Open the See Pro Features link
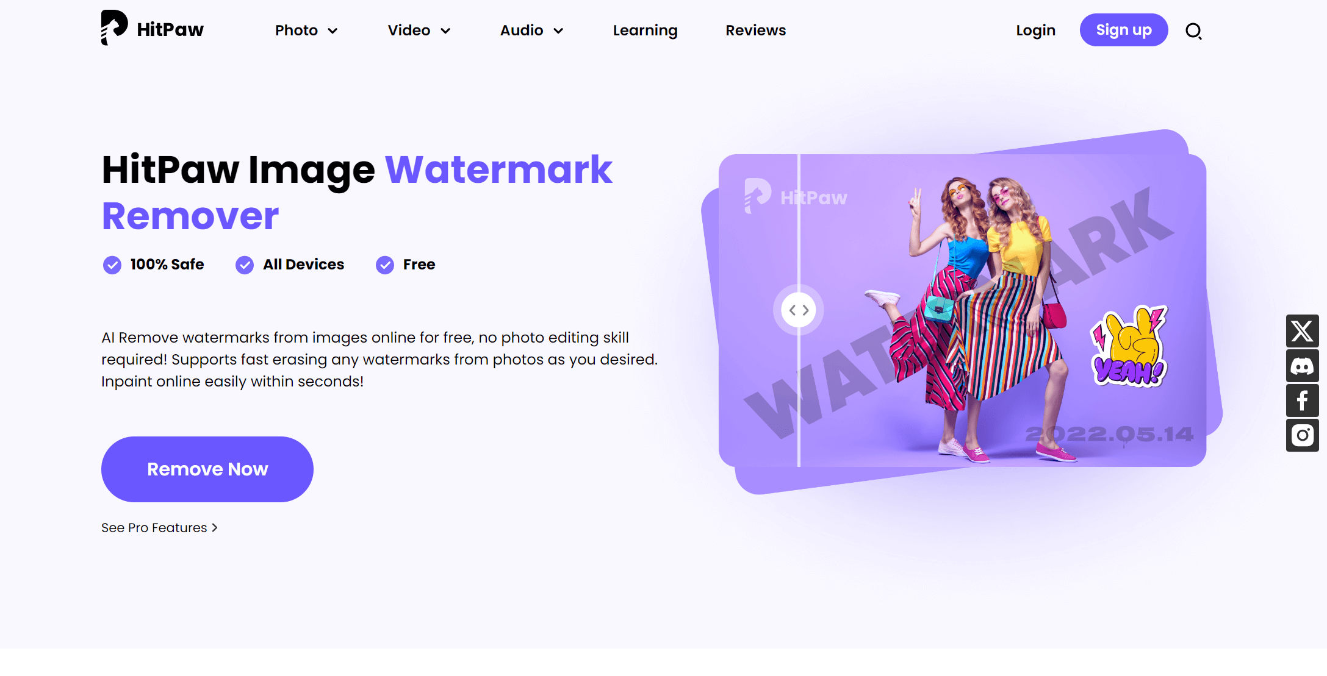 [159, 528]
